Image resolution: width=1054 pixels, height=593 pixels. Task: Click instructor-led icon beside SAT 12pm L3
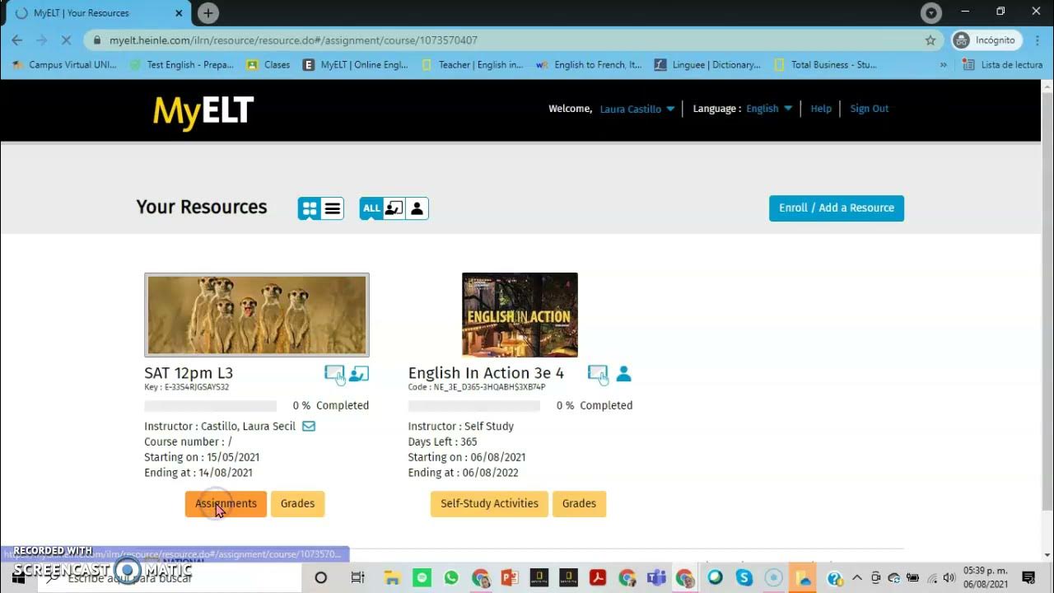coord(358,374)
